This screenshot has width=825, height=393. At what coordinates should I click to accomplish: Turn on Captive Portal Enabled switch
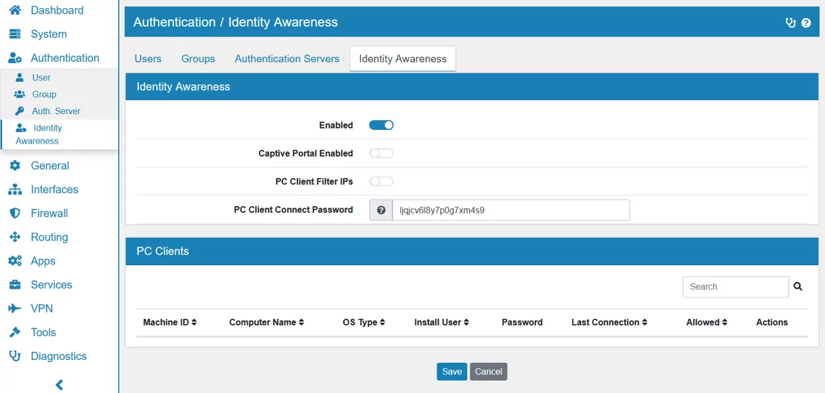(x=381, y=153)
